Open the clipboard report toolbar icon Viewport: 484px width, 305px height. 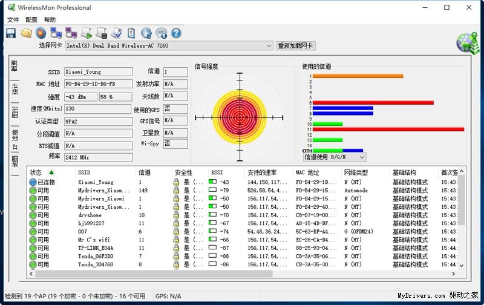point(131,33)
